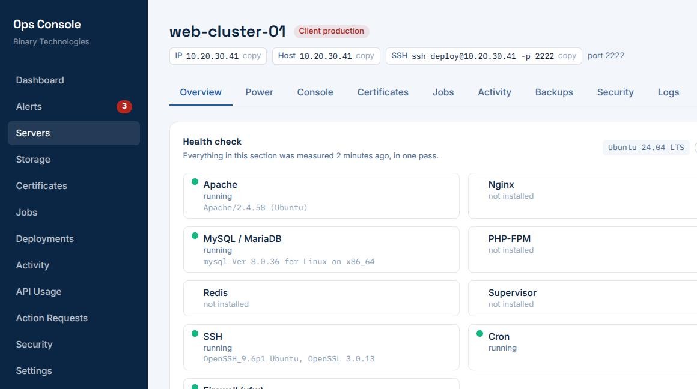Open Action Requests in the sidebar
Image resolution: width=697 pixels, height=389 pixels.
click(x=74, y=318)
